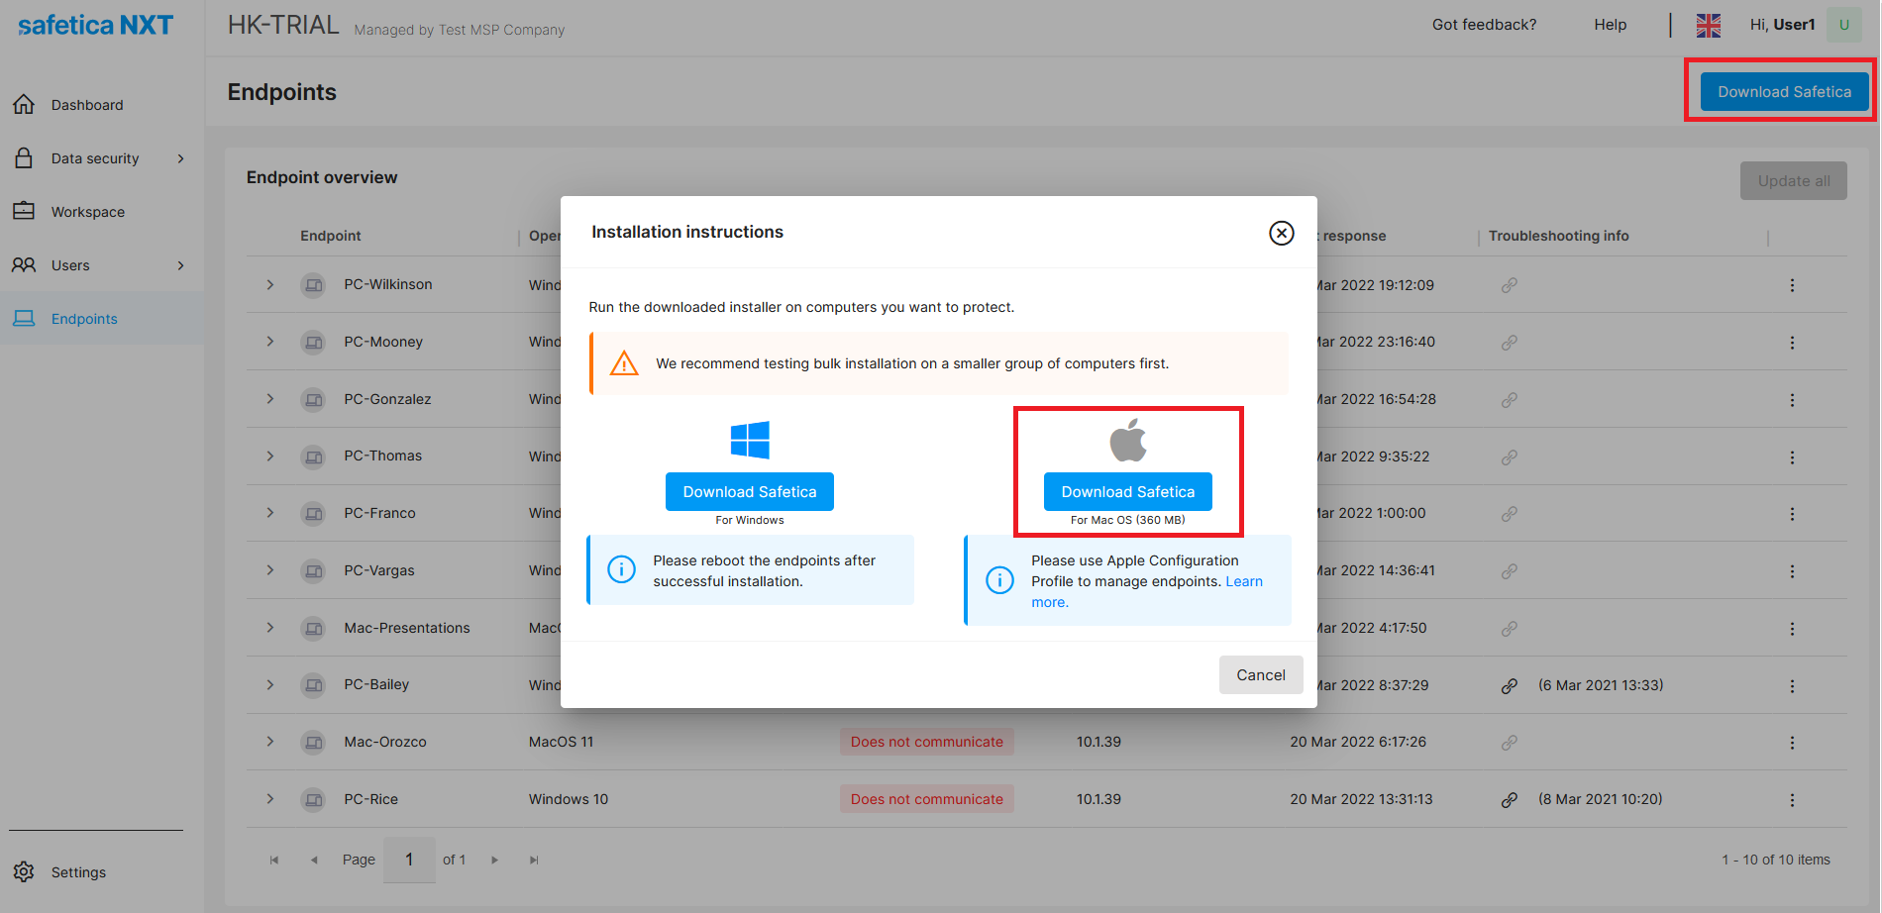The image size is (1882, 913).
Task: Expand Data security submenu arrow
Action: [180, 158]
